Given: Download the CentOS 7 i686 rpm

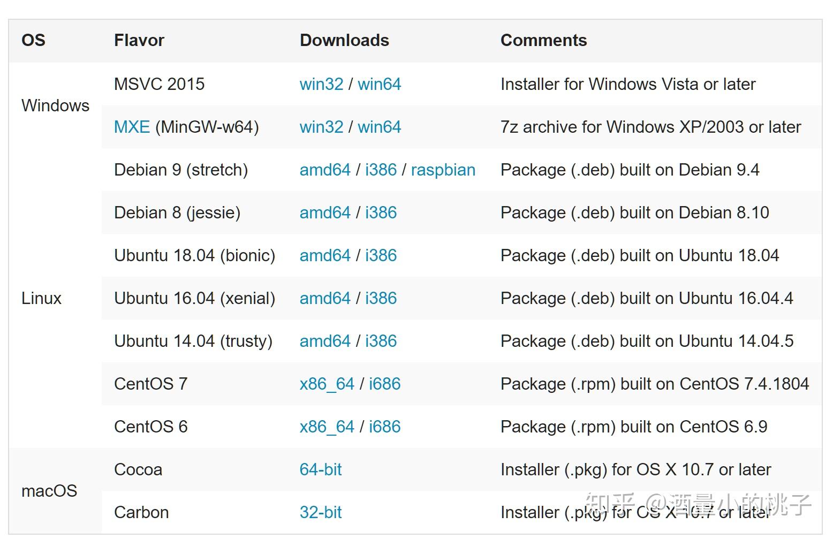Looking at the screenshot, I should (x=384, y=384).
